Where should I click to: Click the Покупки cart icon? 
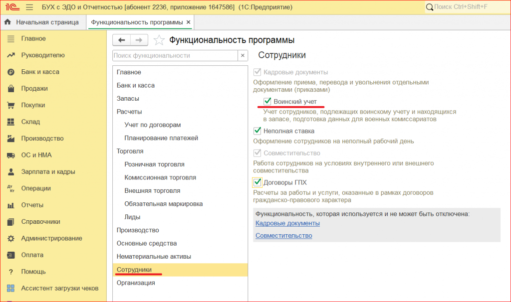coord(11,105)
